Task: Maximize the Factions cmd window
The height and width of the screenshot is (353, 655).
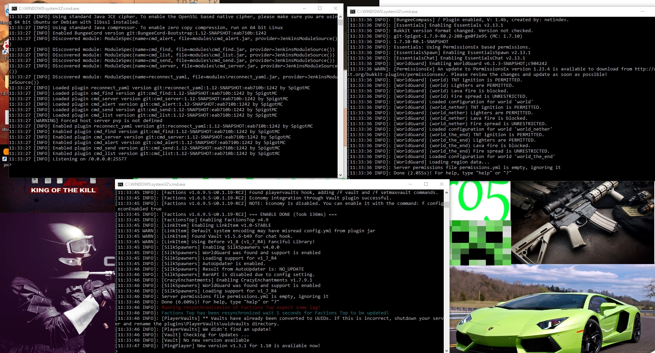Action: (x=426, y=184)
